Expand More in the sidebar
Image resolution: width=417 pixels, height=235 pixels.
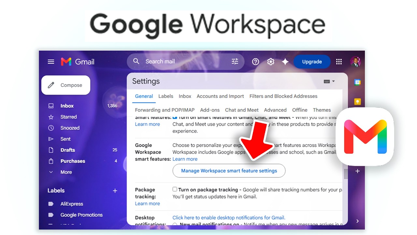click(x=66, y=172)
